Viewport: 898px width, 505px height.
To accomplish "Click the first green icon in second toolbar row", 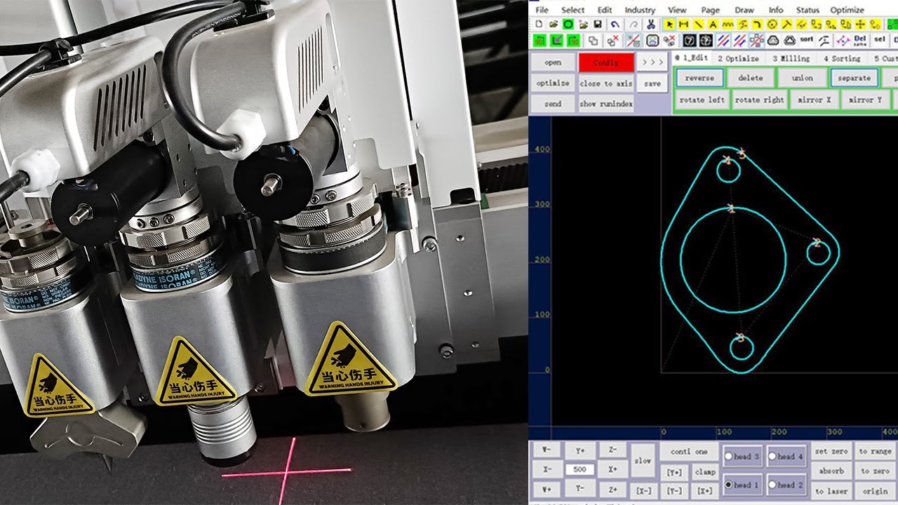I will 540,41.
